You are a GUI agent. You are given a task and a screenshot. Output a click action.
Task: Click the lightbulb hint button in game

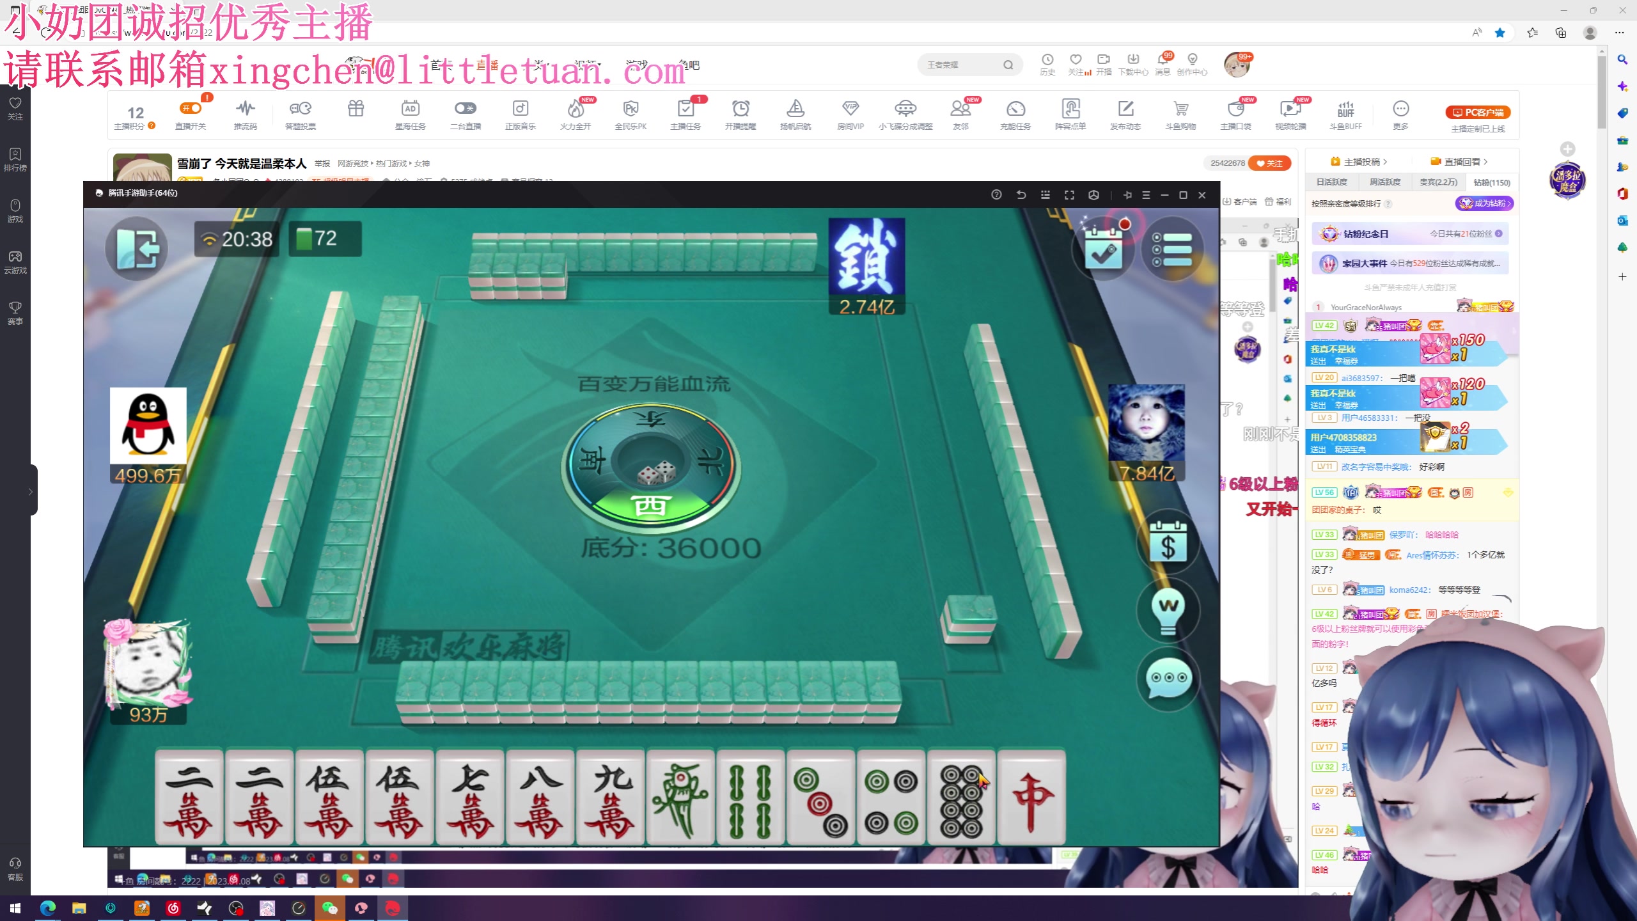(1168, 611)
